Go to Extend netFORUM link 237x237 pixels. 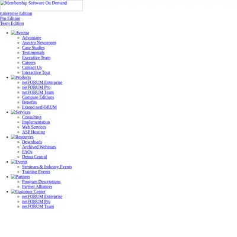[x=39, y=107]
